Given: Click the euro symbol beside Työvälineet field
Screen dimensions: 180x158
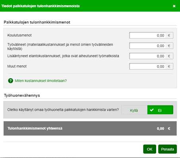Looking at the screenshot, I should coord(169,46).
